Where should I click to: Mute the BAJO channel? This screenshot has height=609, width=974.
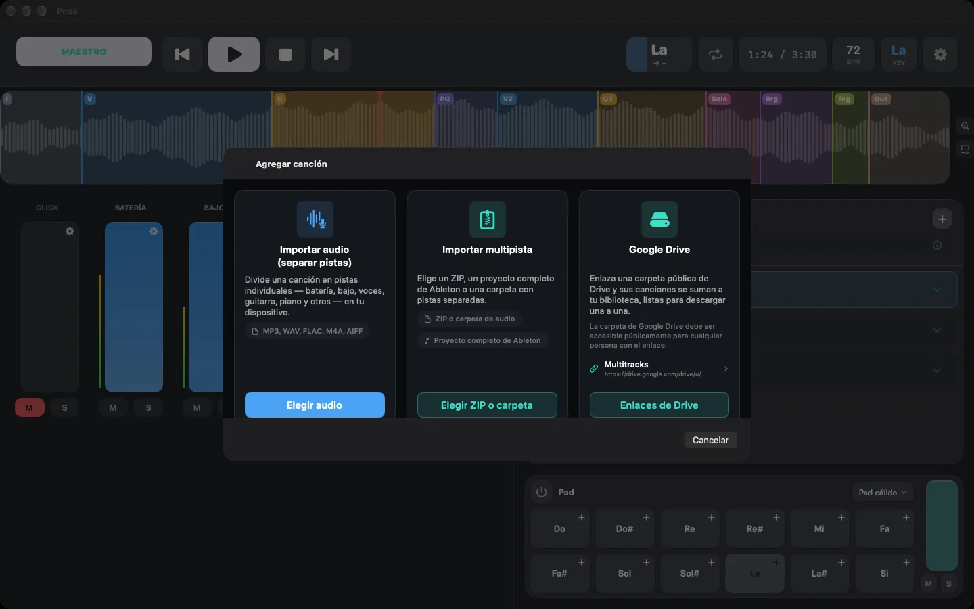pyautogui.click(x=197, y=407)
